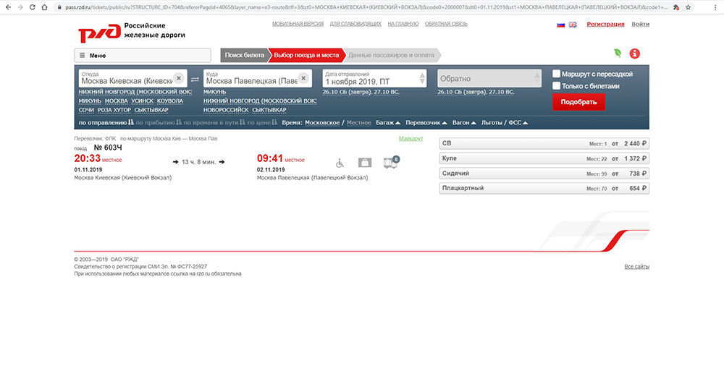Image resolution: width=724 pixels, height=379 pixels.
Task: Reload the page with refresh icon
Action: click(x=33, y=7)
